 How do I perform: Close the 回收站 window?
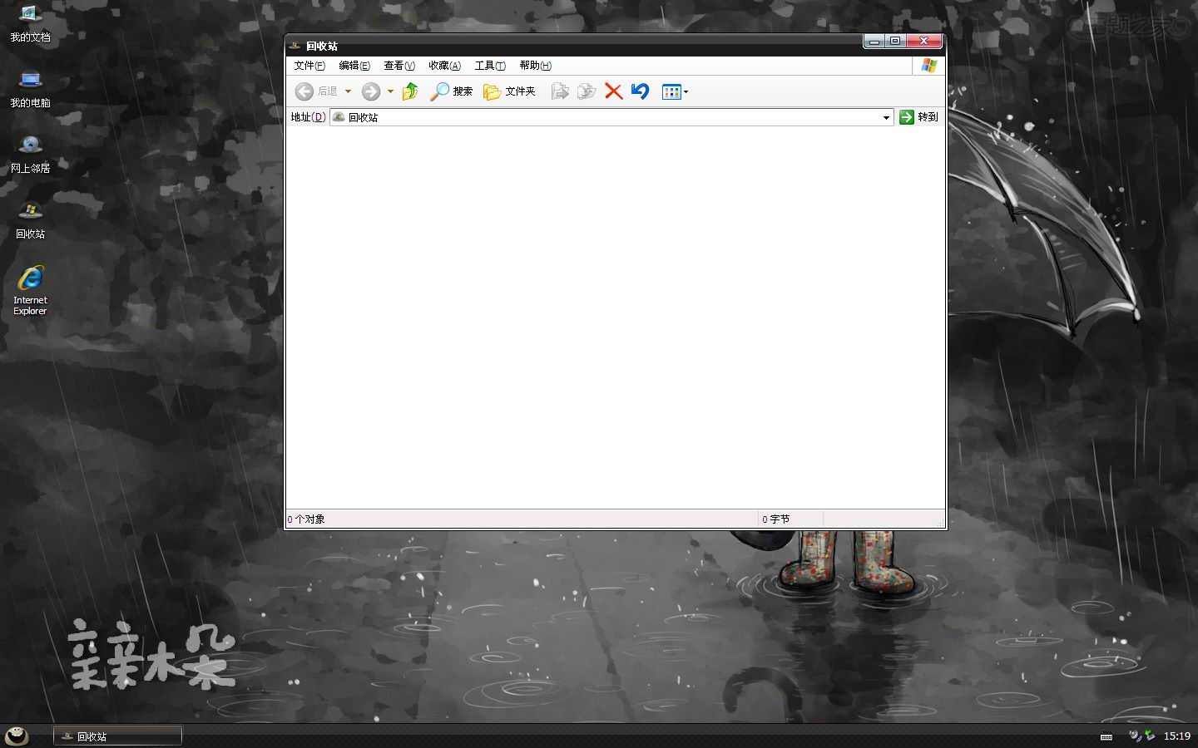click(x=923, y=41)
